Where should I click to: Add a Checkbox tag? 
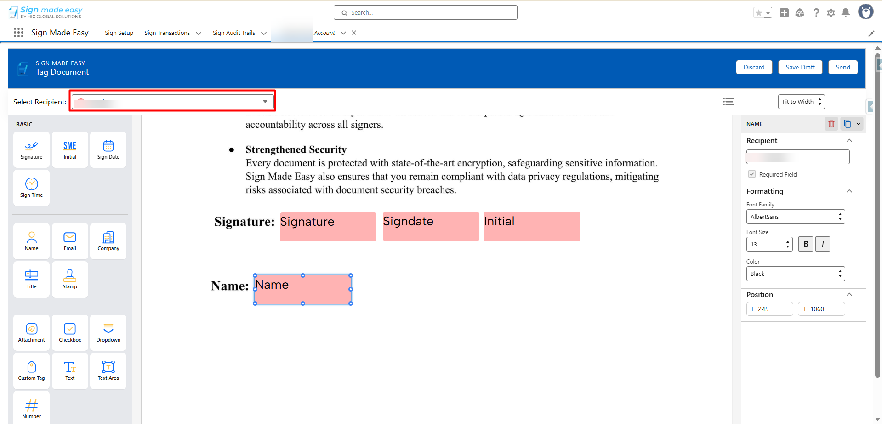tap(70, 333)
